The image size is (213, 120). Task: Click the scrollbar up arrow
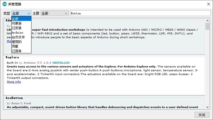coord(207,21)
